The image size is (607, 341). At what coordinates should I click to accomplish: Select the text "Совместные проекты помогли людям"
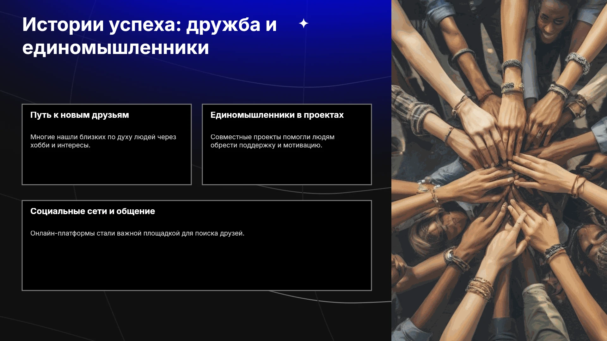click(x=273, y=137)
